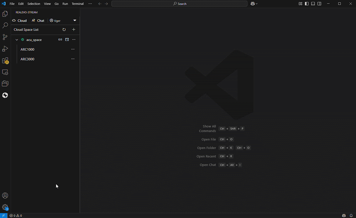The height and width of the screenshot is (218, 356).
Task: Click the link icon on acu_space row
Action: (x=60, y=40)
